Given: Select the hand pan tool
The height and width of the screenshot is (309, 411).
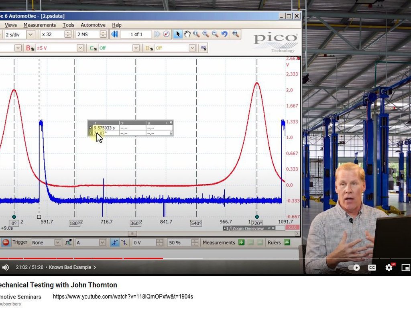Looking at the screenshot, I should click(x=187, y=34).
